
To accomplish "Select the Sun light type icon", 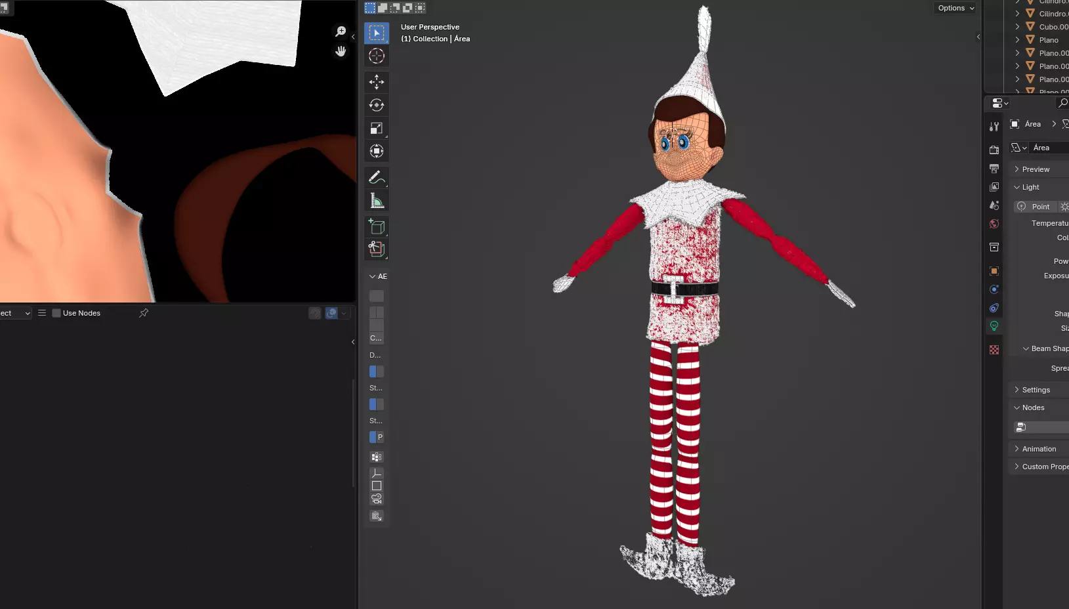I will pyautogui.click(x=1064, y=207).
